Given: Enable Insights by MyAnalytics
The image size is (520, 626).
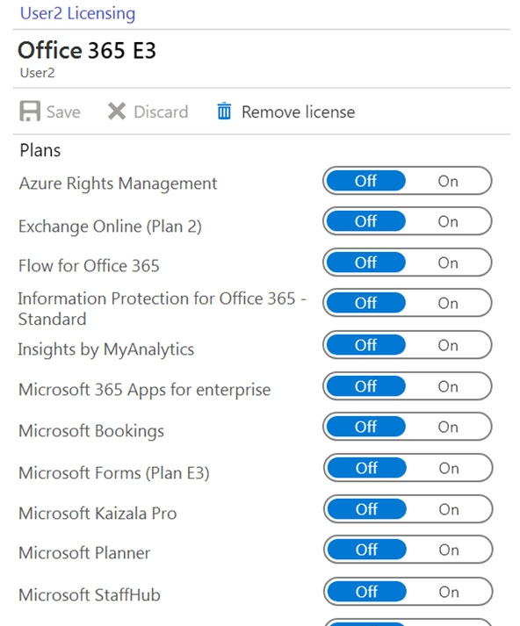Looking at the screenshot, I should pos(448,345).
